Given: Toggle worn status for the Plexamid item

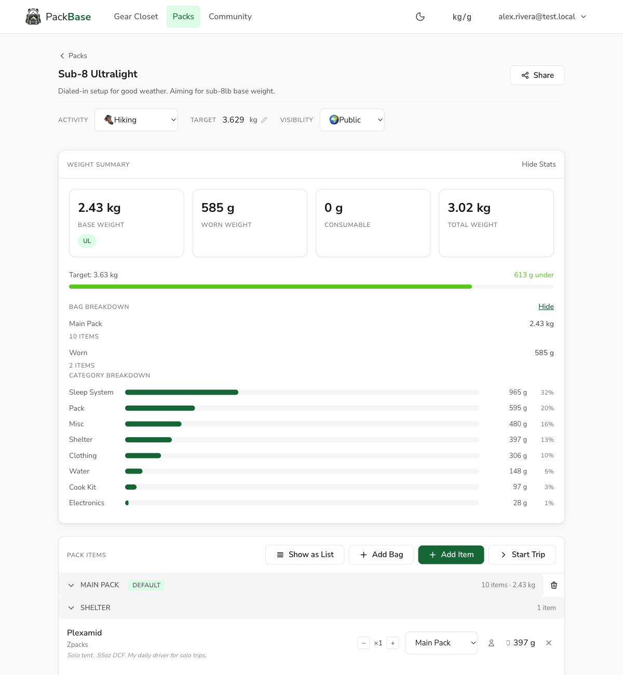Looking at the screenshot, I should point(491,643).
